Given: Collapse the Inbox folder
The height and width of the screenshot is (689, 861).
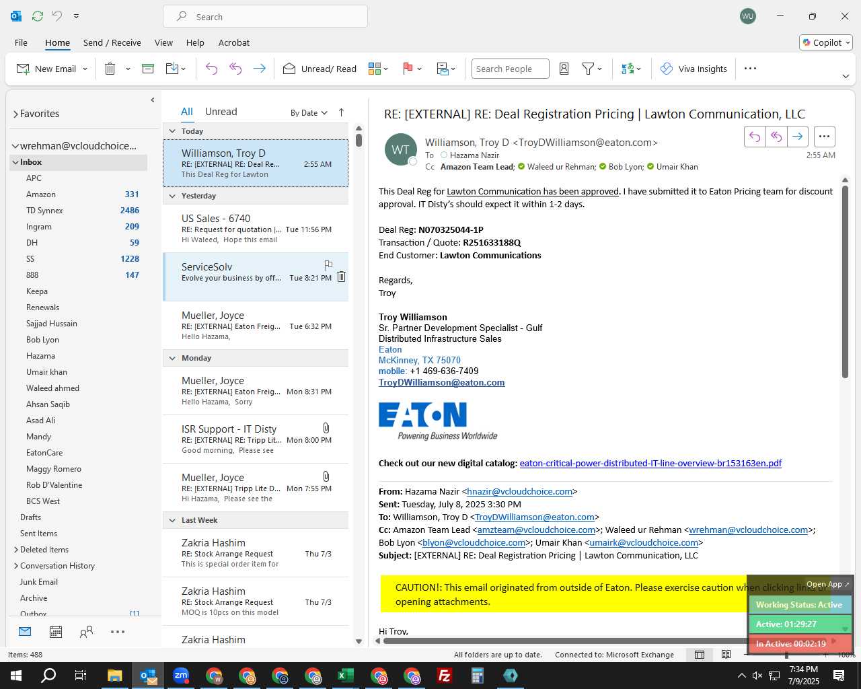Looking at the screenshot, I should click(x=15, y=162).
